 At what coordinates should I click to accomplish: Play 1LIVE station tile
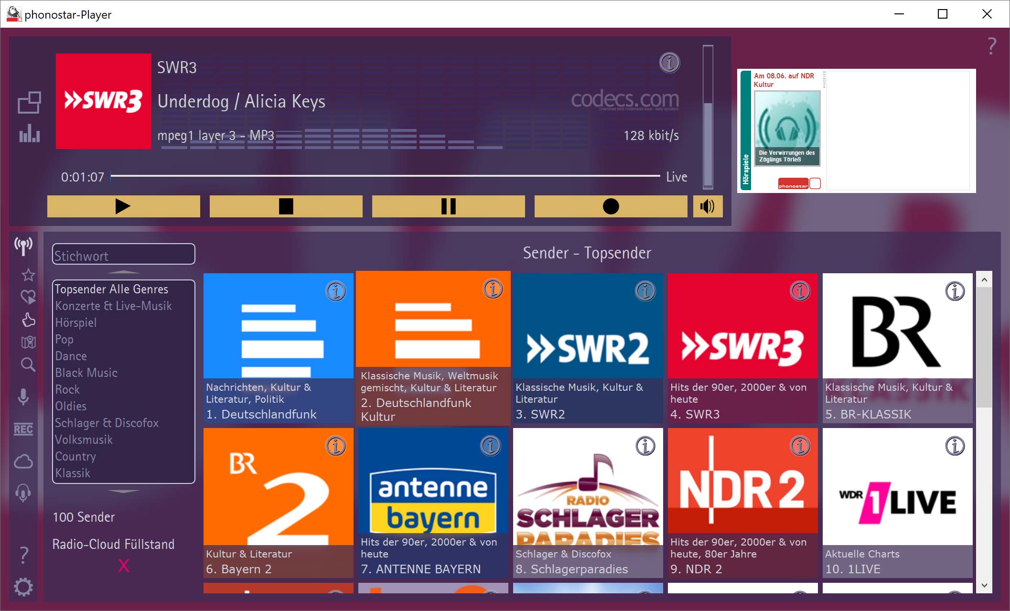coord(898,503)
